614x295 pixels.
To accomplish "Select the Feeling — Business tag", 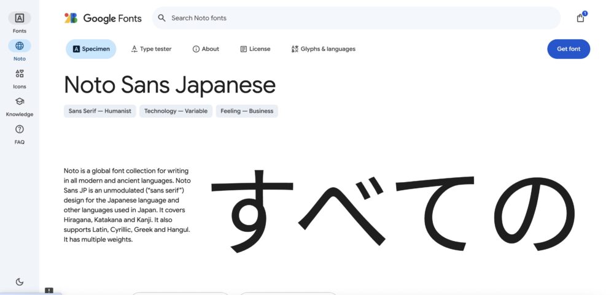I will [247, 111].
